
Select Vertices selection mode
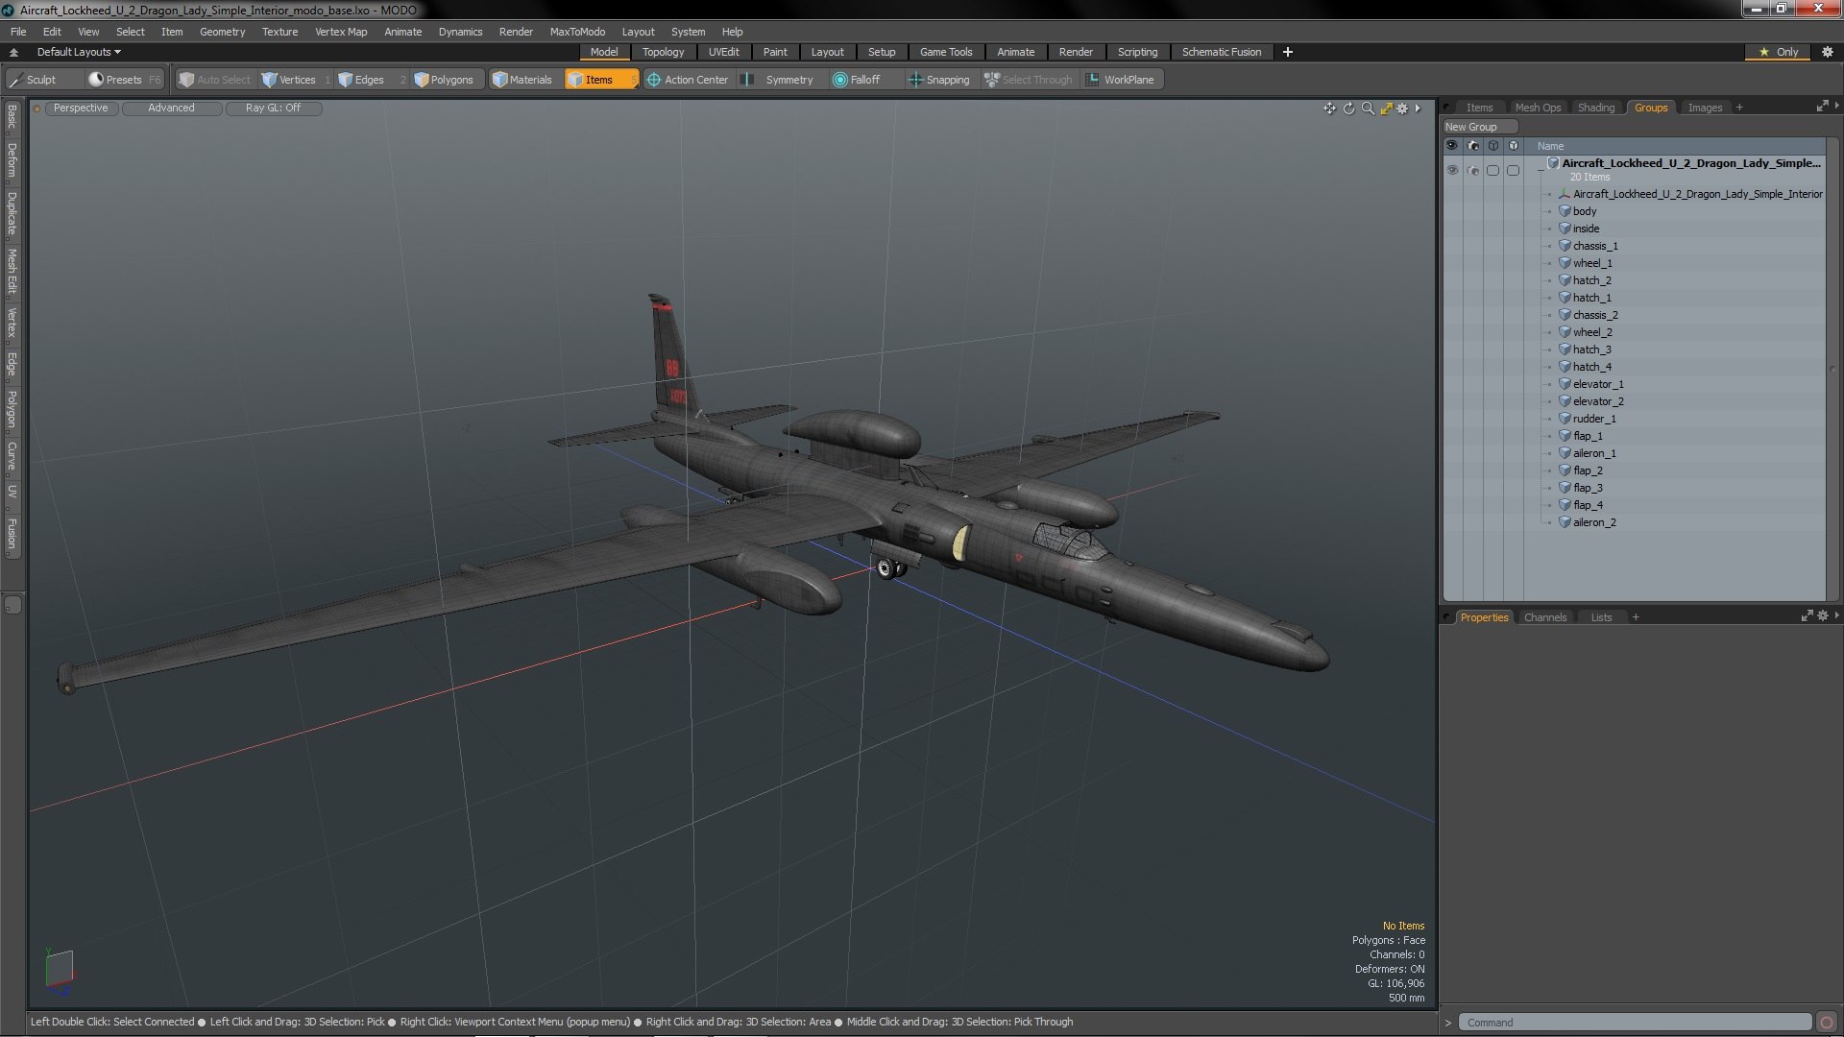click(297, 80)
